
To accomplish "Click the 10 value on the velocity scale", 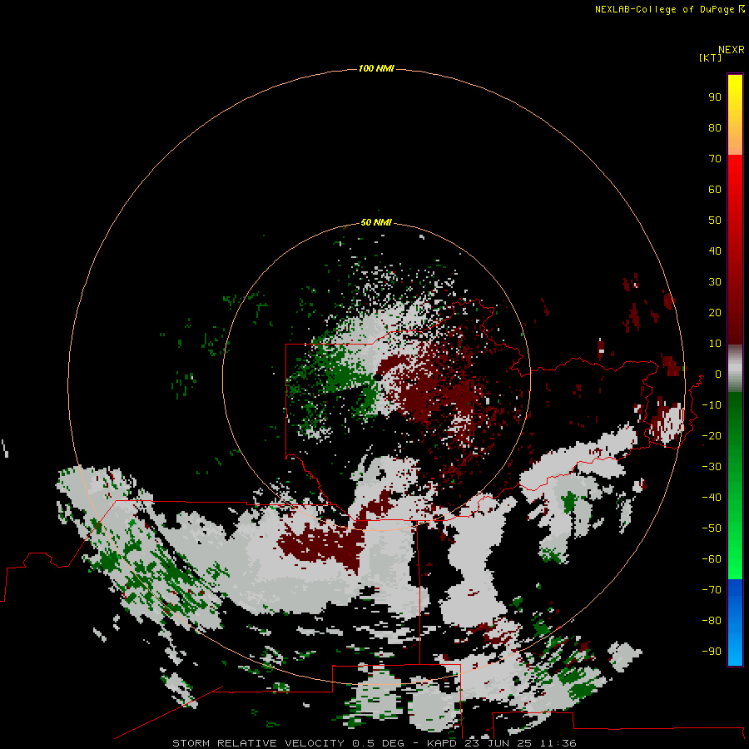I will point(715,344).
